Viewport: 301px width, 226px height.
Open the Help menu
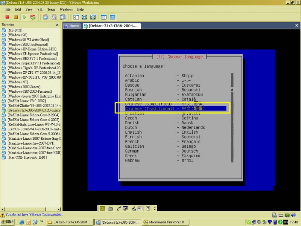click(x=80, y=9)
